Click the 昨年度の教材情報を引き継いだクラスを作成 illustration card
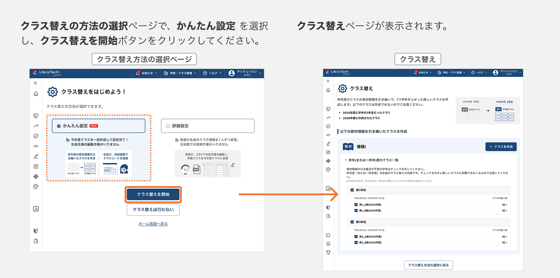560x278 pixels. 82,164
